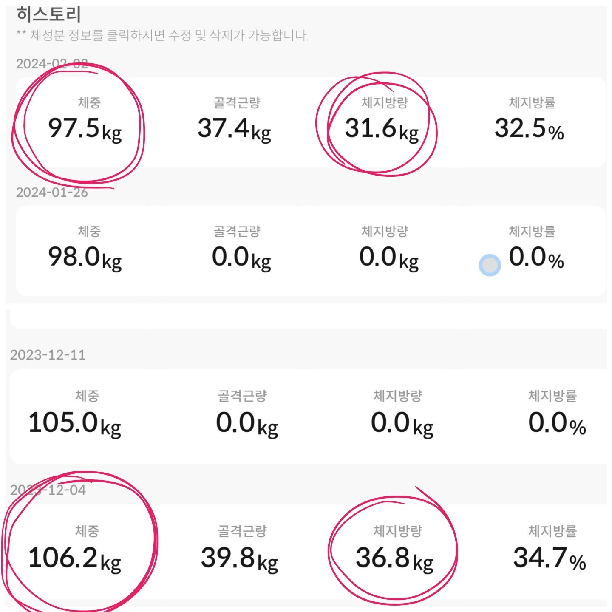
Task: Click the 2024-01-26 date label
Action: tap(52, 193)
